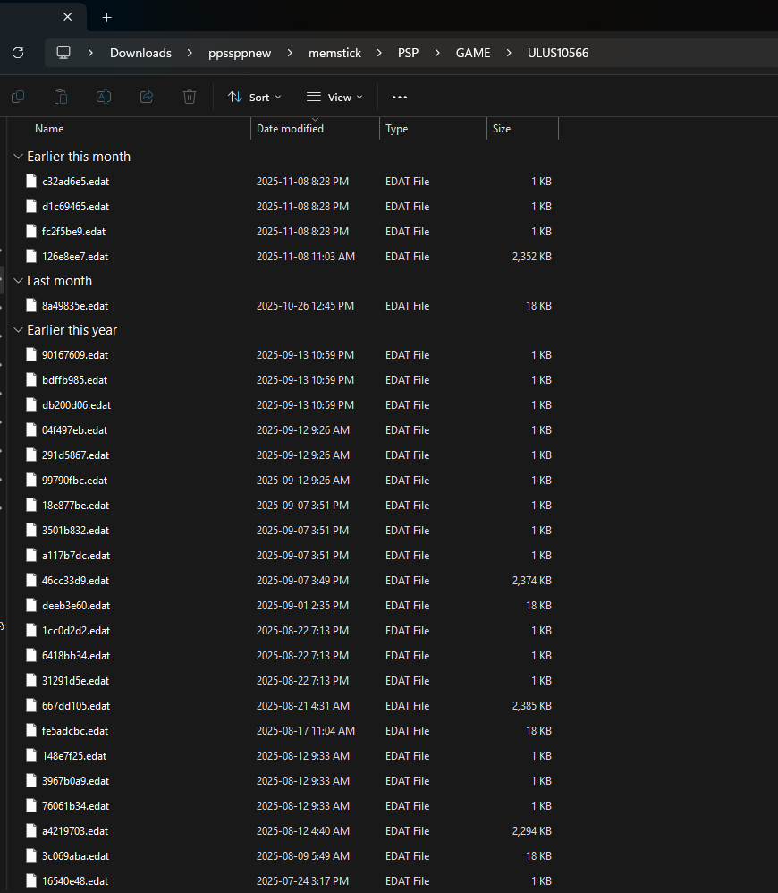
Task: Collapse the Earlier this year group
Action: 18,330
